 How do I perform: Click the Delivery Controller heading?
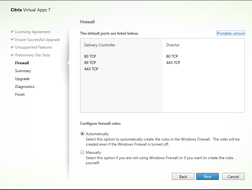click(x=100, y=45)
